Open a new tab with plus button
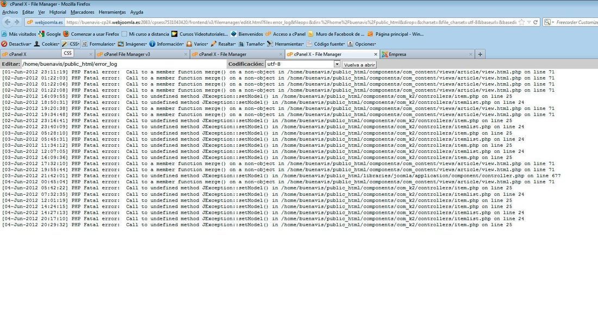This screenshot has width=598, height=317. click(480, 54)
